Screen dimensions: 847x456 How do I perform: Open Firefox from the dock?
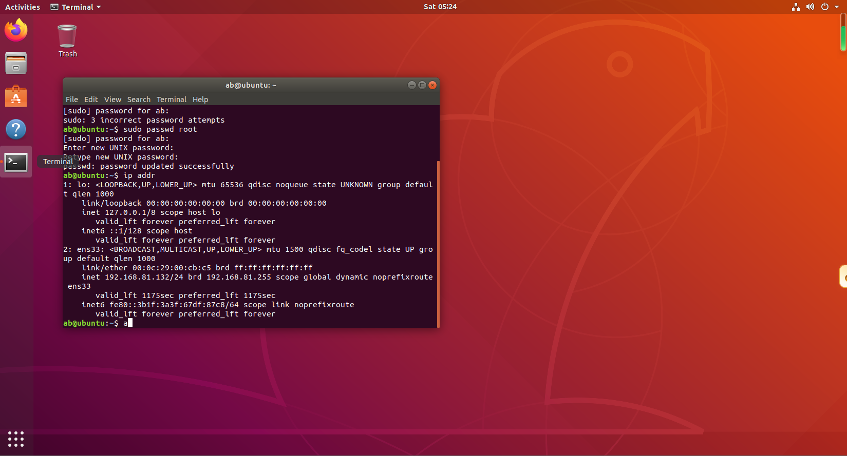click(x=16, y=30)
